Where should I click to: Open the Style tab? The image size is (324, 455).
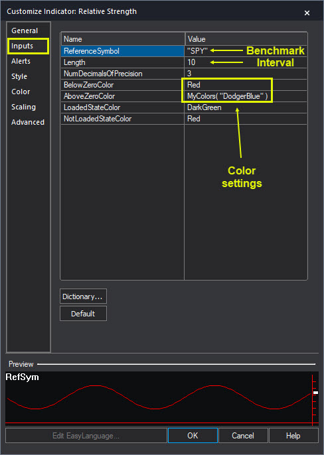point(19,76)
